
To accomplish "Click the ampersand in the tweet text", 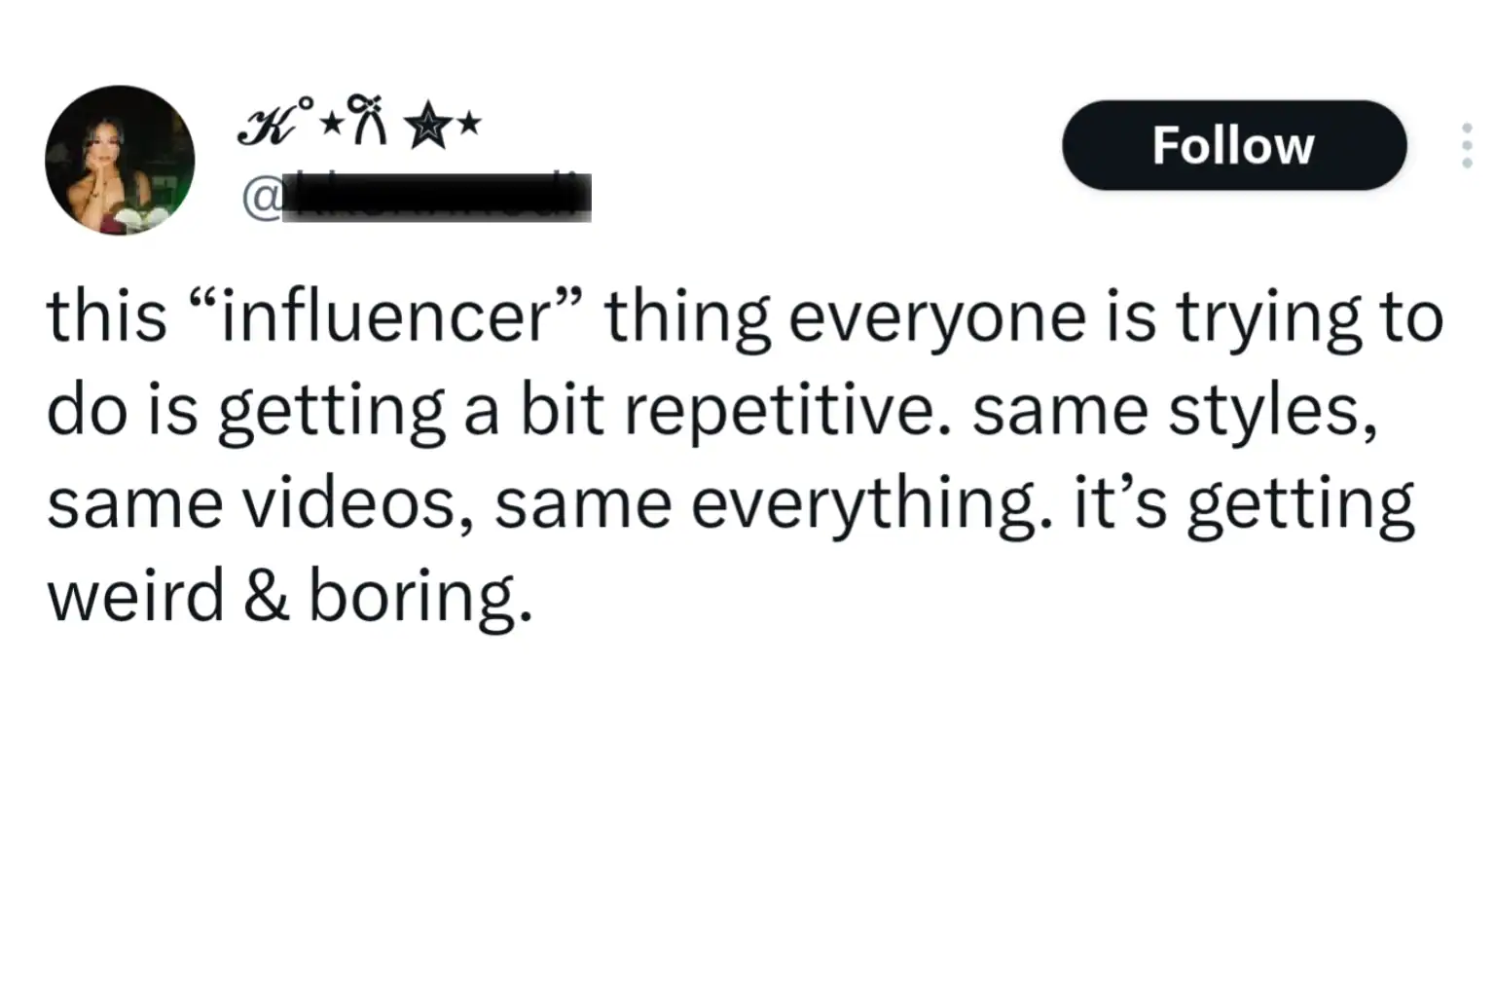I will click(x=267, y=596).
